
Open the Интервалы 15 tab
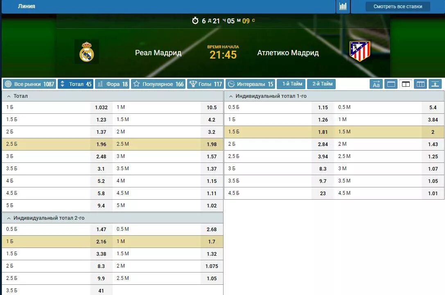[x=250, y=84]
